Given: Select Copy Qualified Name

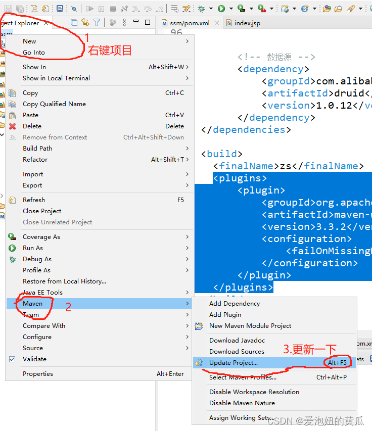Looking at the screenshot, I should point(100,104).
